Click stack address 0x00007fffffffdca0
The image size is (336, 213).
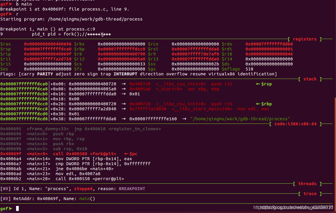[x=24, y=84]
